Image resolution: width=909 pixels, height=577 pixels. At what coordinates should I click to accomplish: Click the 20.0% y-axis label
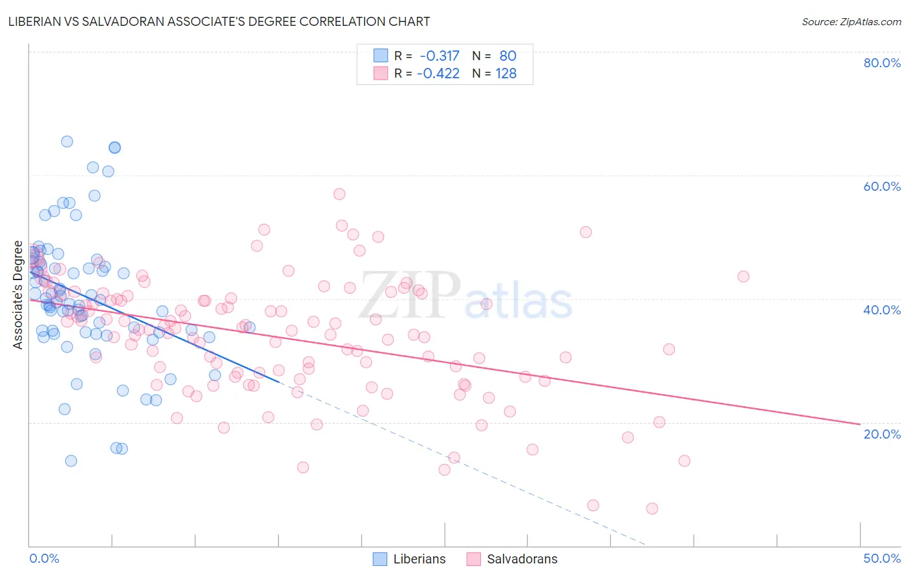coord(882,434)
